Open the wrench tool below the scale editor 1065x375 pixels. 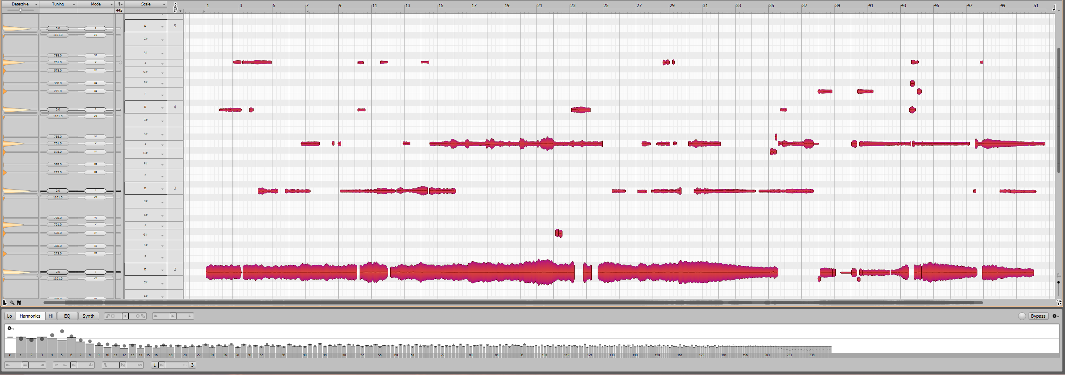12,303
